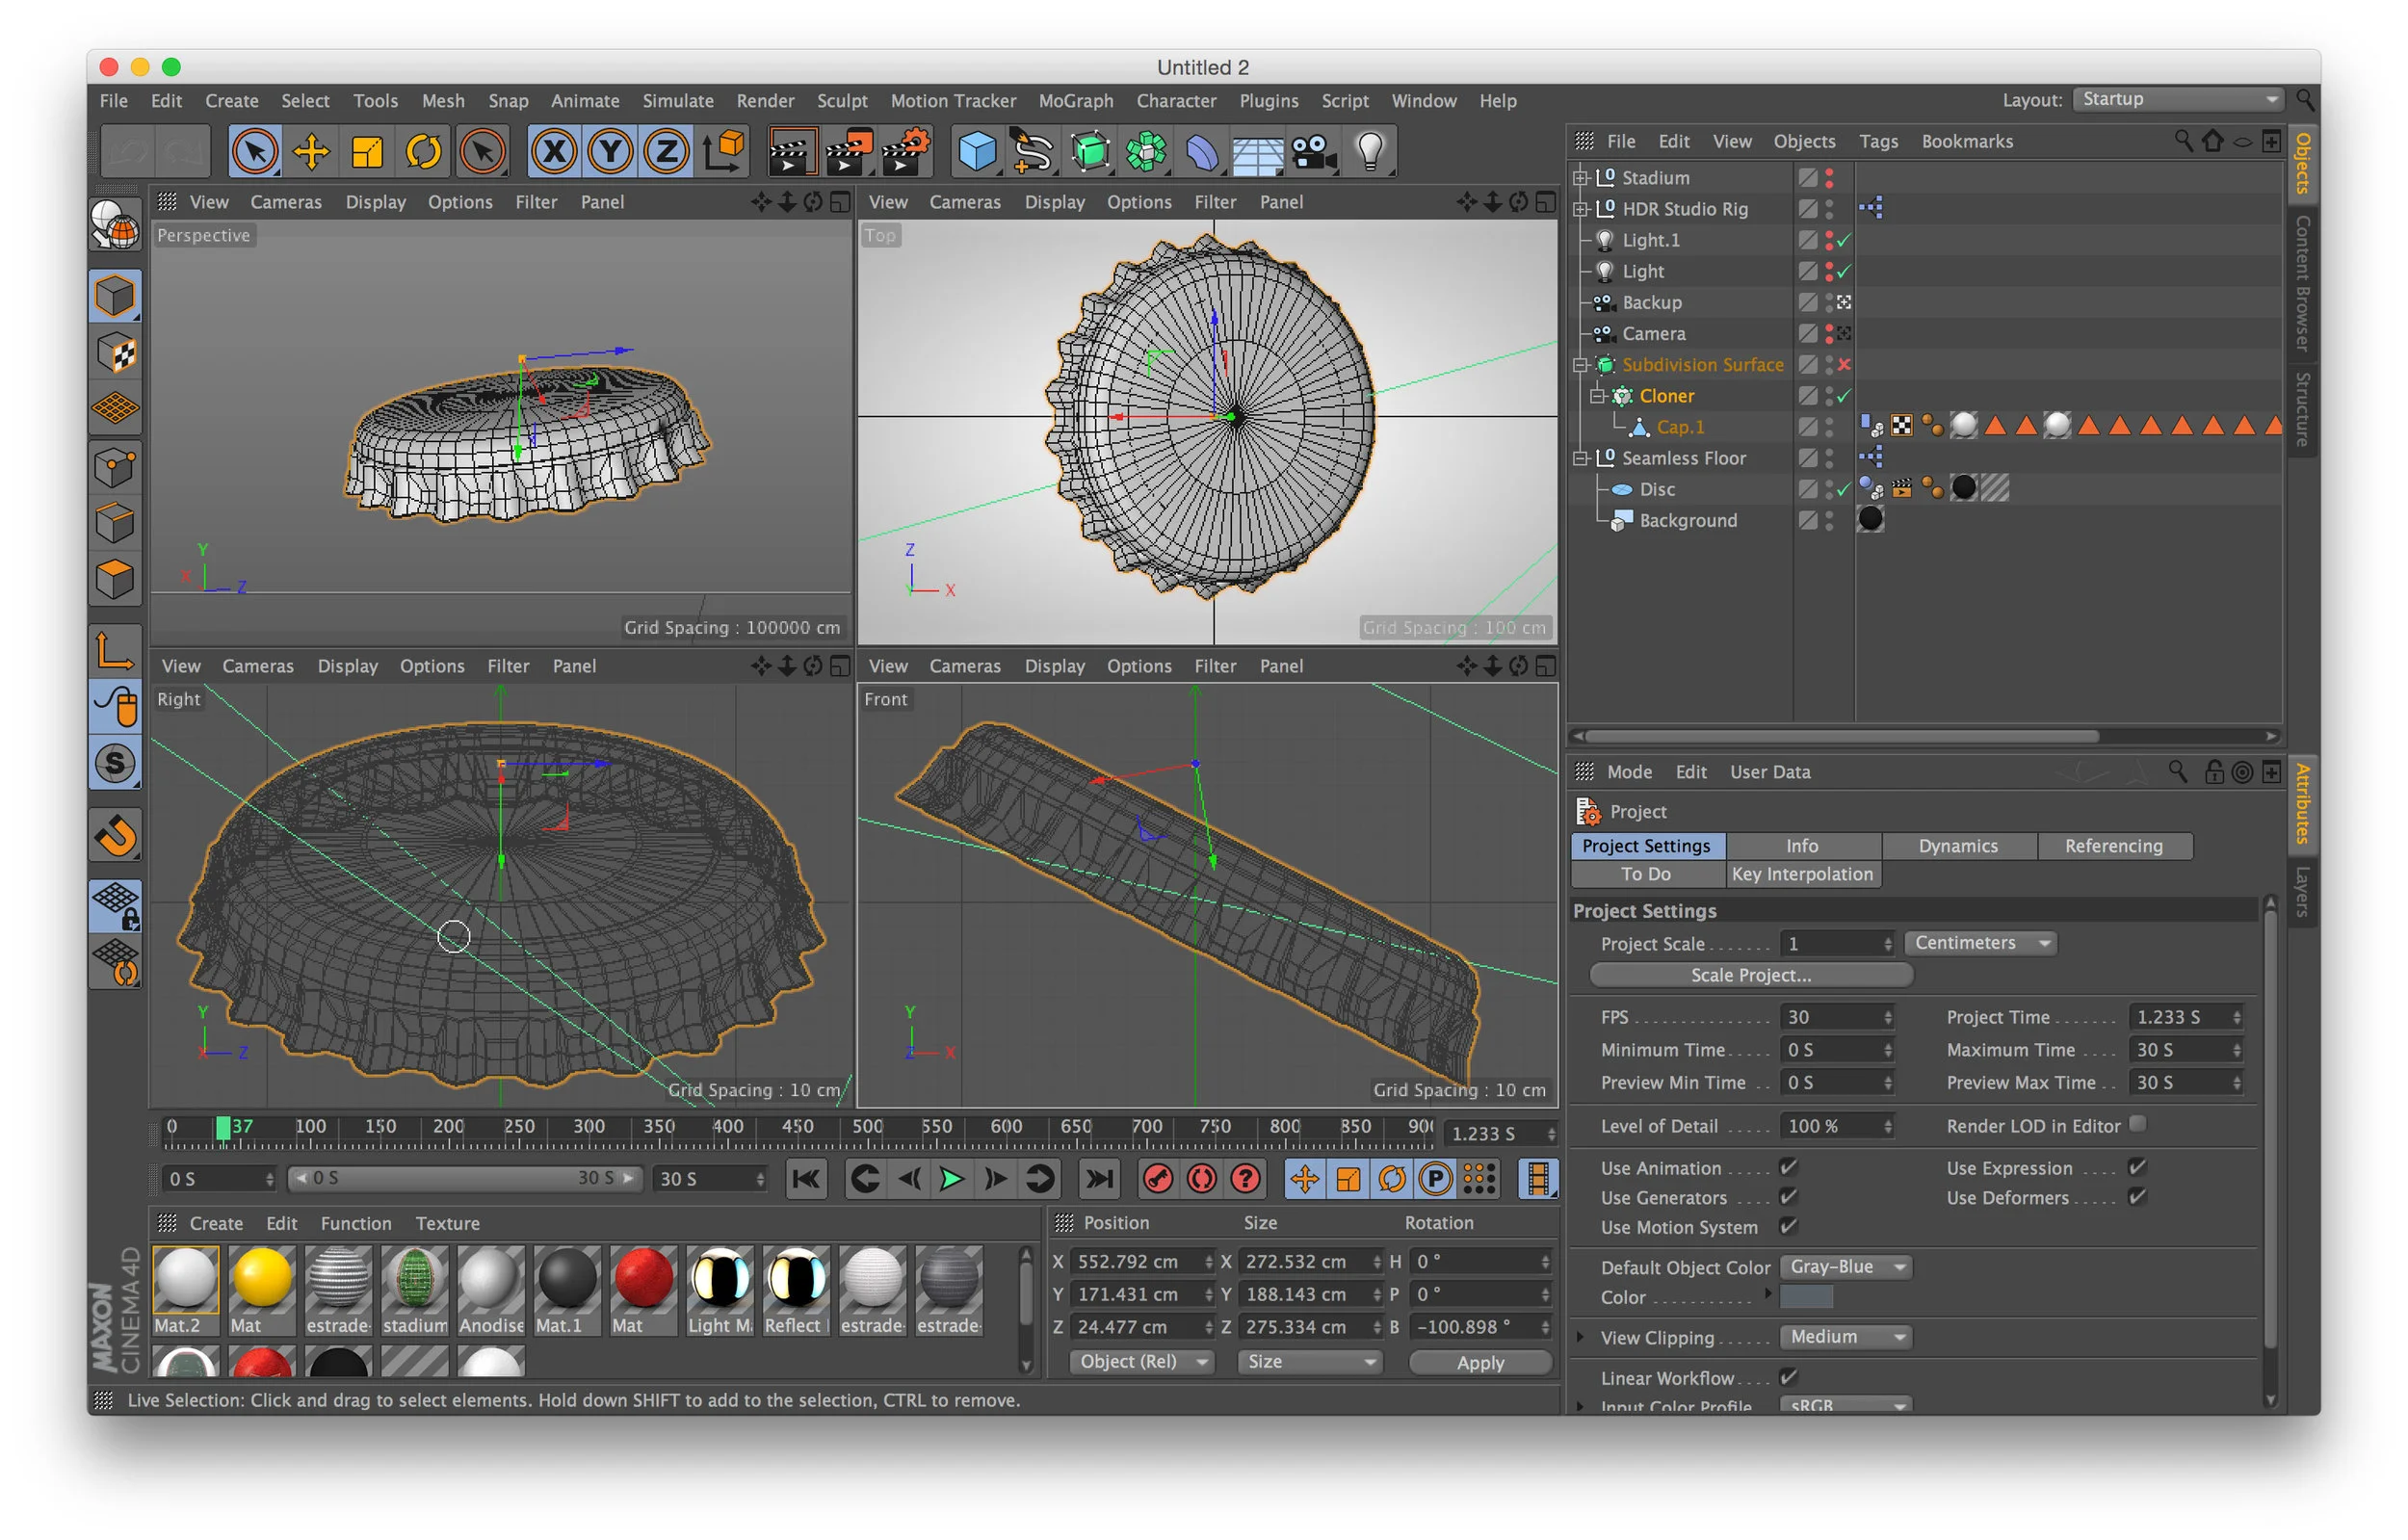
Task: Collapse the Subdivision Surface tree item
Action: pos(1581,365)
